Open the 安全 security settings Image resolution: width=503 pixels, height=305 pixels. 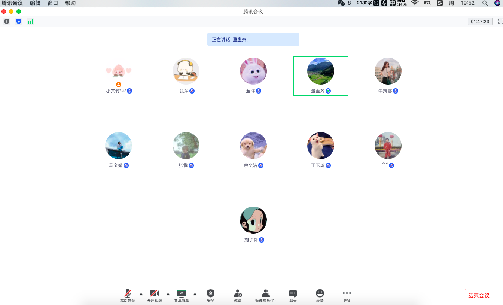(x=211, y=295)
